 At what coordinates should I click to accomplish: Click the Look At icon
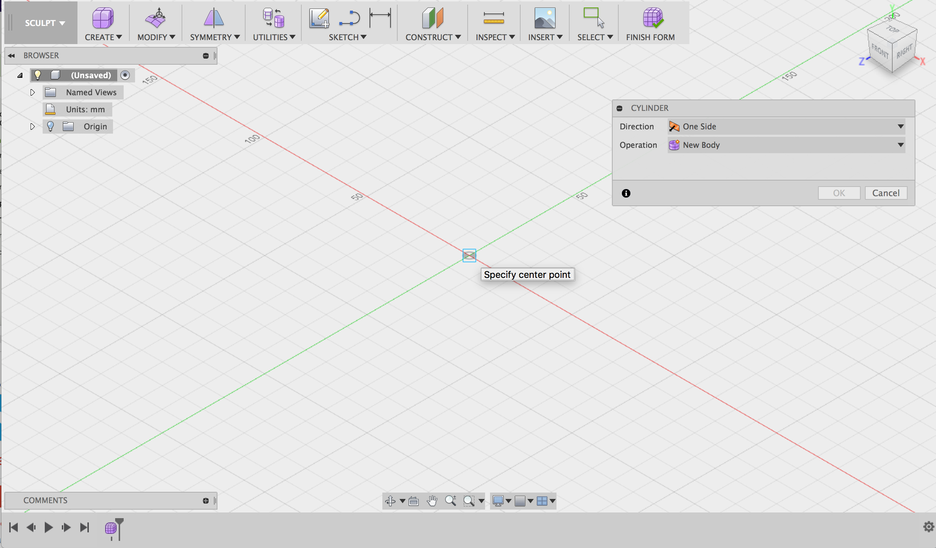tap(413, 501)
